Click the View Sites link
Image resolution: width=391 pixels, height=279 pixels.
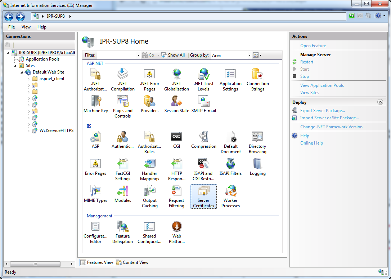pos(310,93)
